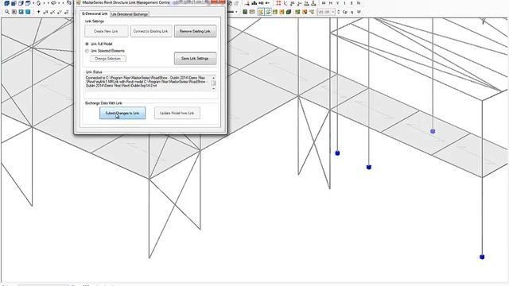Open the load case combo box
This screenshot has width=509, height=286.
[x=327, y=12]
